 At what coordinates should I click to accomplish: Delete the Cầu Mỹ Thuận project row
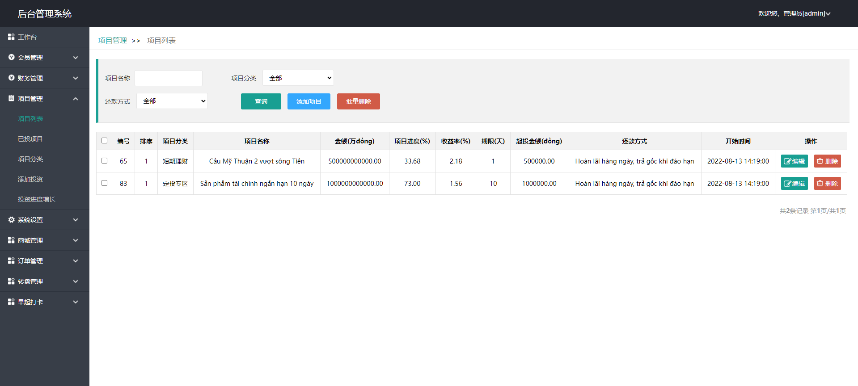click(827, 161)
